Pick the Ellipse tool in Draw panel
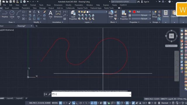Image resolution: width=187 pixels, height=105 pixels. 23,15
